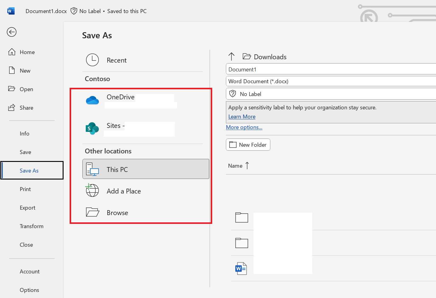This screenshot has width=436, height=298.
Task: Click the back arrow to exit Backstage
Action: coord(12,32)
